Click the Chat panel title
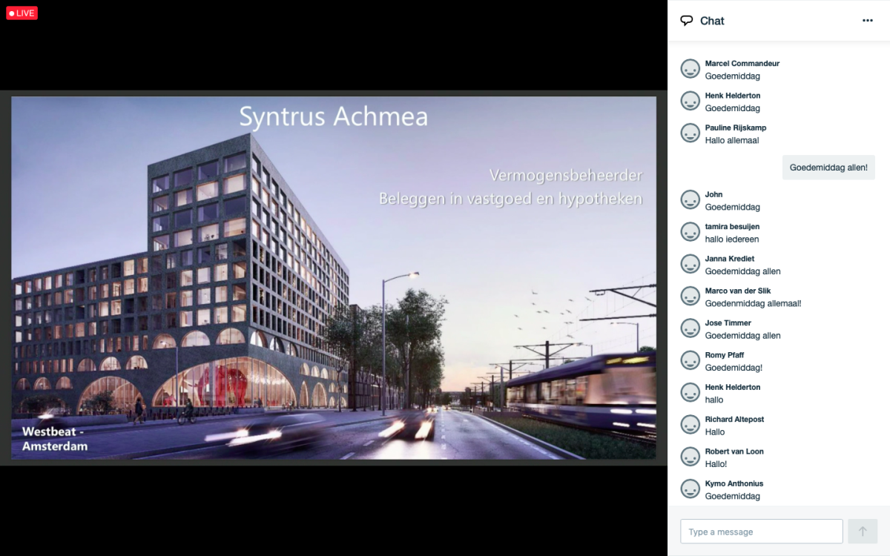The image size is (890, 556). pyautogui.click(x=712, y=21)
